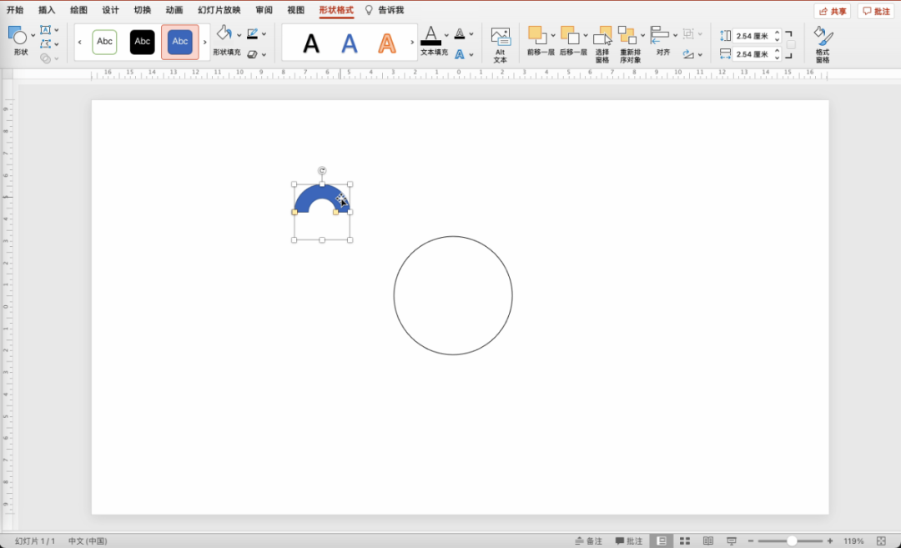Click the slide sorter view icon
The image size is (901, 548).
click(685, 540)
